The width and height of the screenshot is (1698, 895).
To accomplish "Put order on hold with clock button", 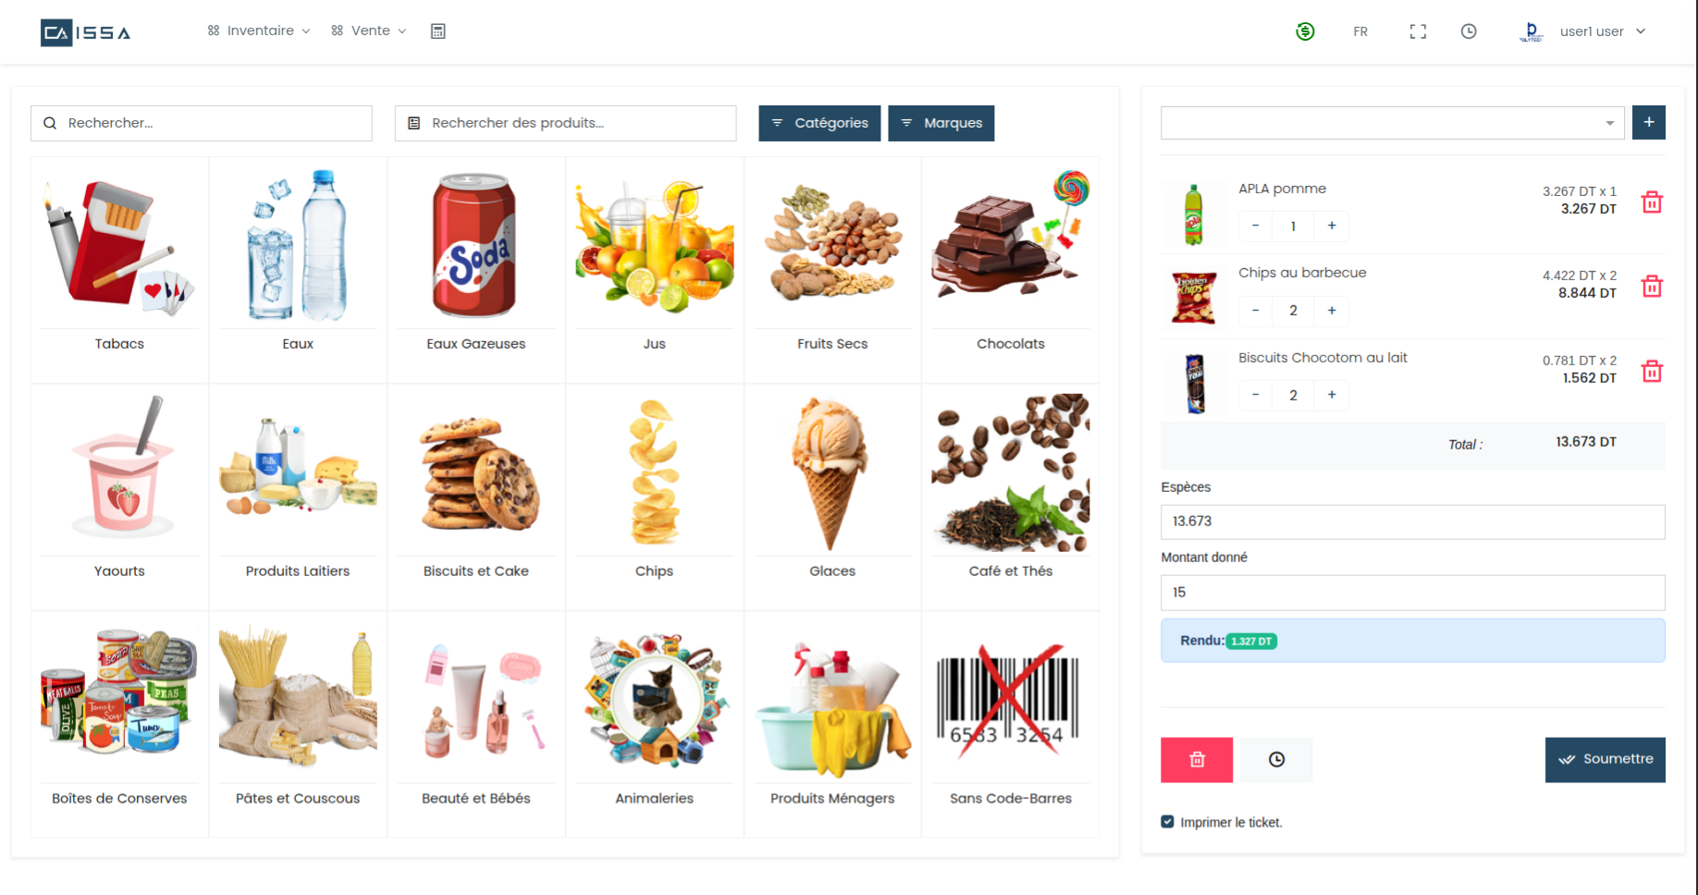I will (x=1276, y=760).
